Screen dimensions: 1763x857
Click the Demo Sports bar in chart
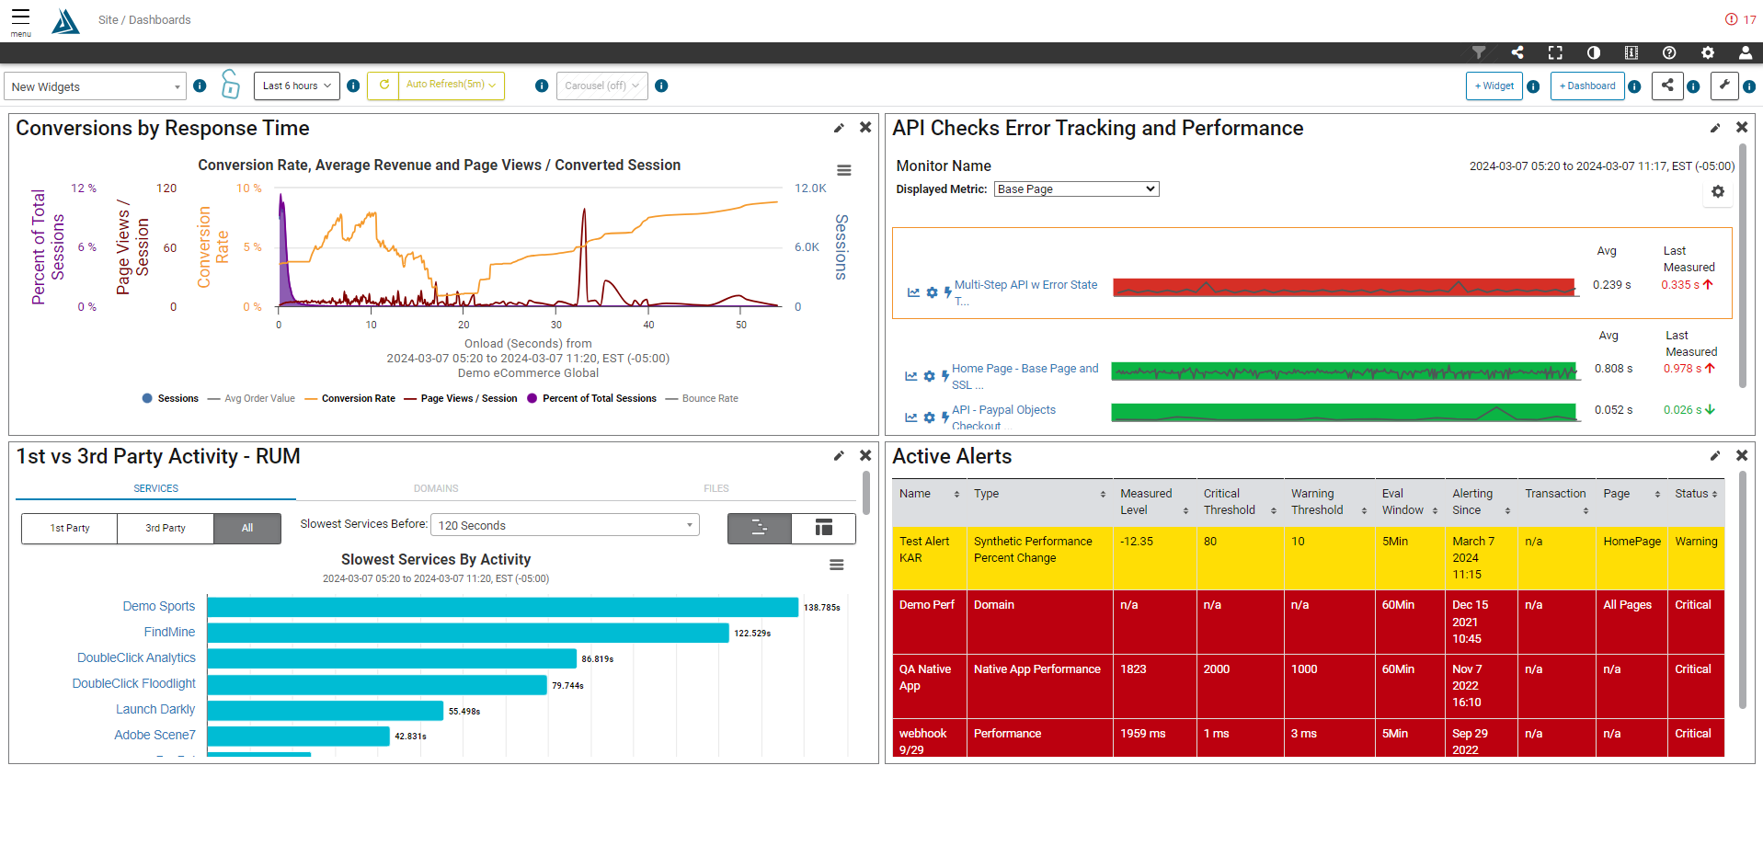pyautogui.click(x=502, y=607)
